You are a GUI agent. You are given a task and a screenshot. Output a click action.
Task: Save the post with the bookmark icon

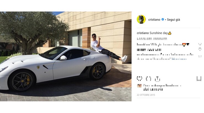(199, 79)
